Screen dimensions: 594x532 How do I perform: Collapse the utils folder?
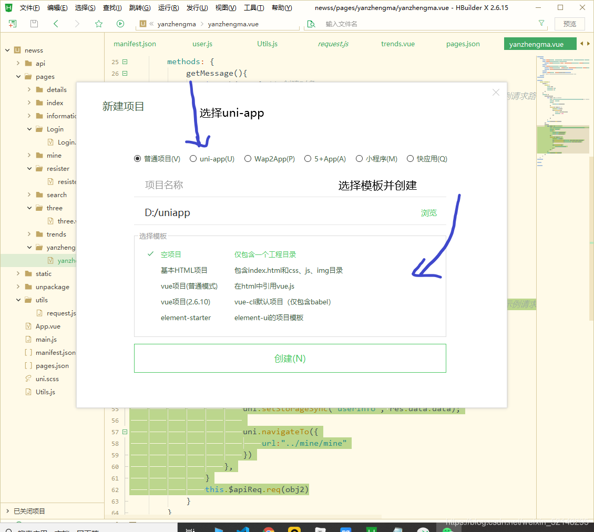[x=18, y=300]
